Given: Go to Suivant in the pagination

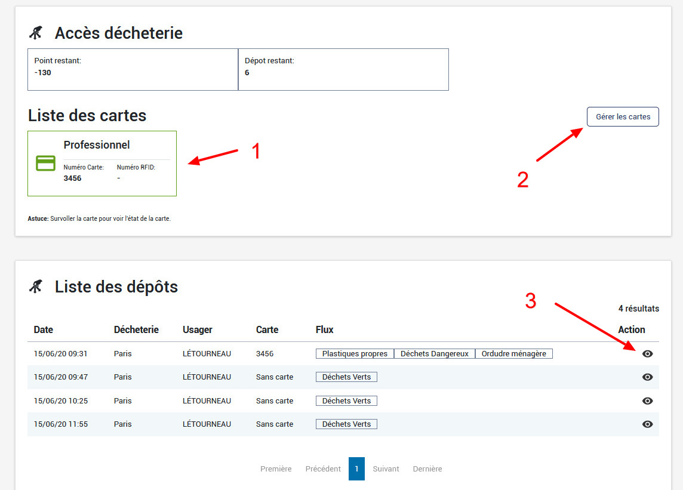Looking at the screenshot, I should pos(386,469).
